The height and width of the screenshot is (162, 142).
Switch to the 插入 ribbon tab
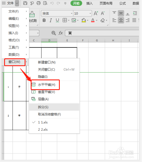pyautogui.click(x=89, y=3)
